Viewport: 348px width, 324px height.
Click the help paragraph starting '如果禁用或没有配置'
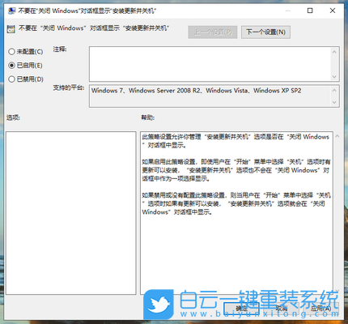click(x=236, y=203)
